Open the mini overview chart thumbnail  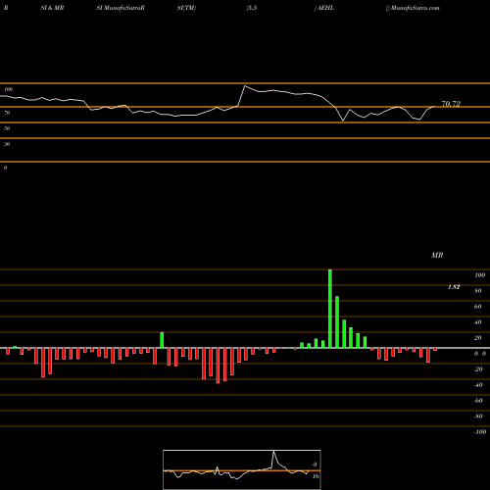[242, 469]
